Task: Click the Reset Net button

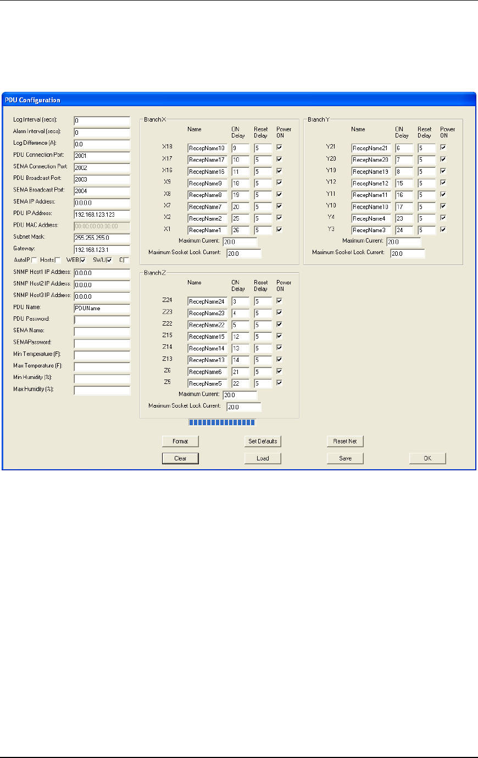Action: (345, 441)
